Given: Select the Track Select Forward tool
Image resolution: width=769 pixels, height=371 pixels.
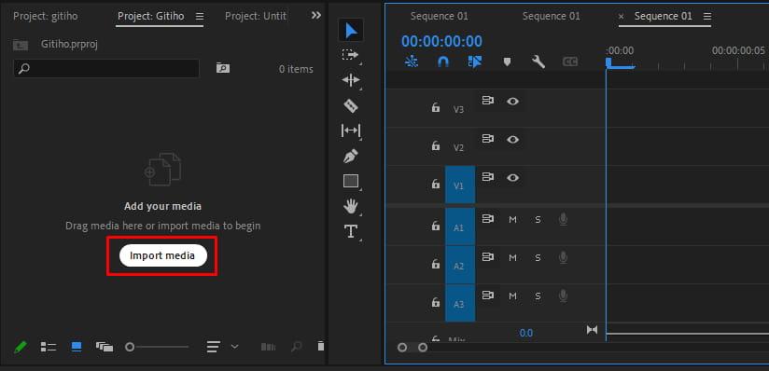Looking at the screenshot, I should coord(351,55).
